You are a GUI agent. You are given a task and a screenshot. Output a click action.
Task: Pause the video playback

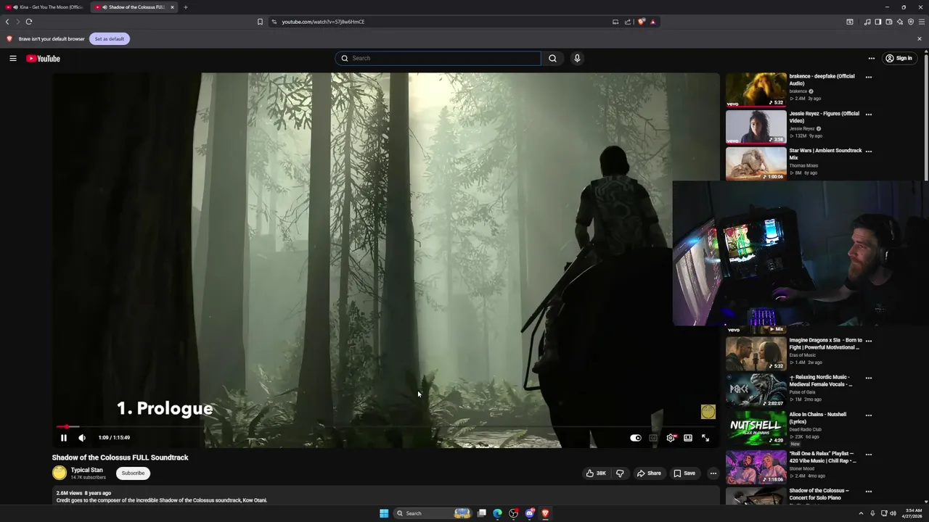[64, 438]
